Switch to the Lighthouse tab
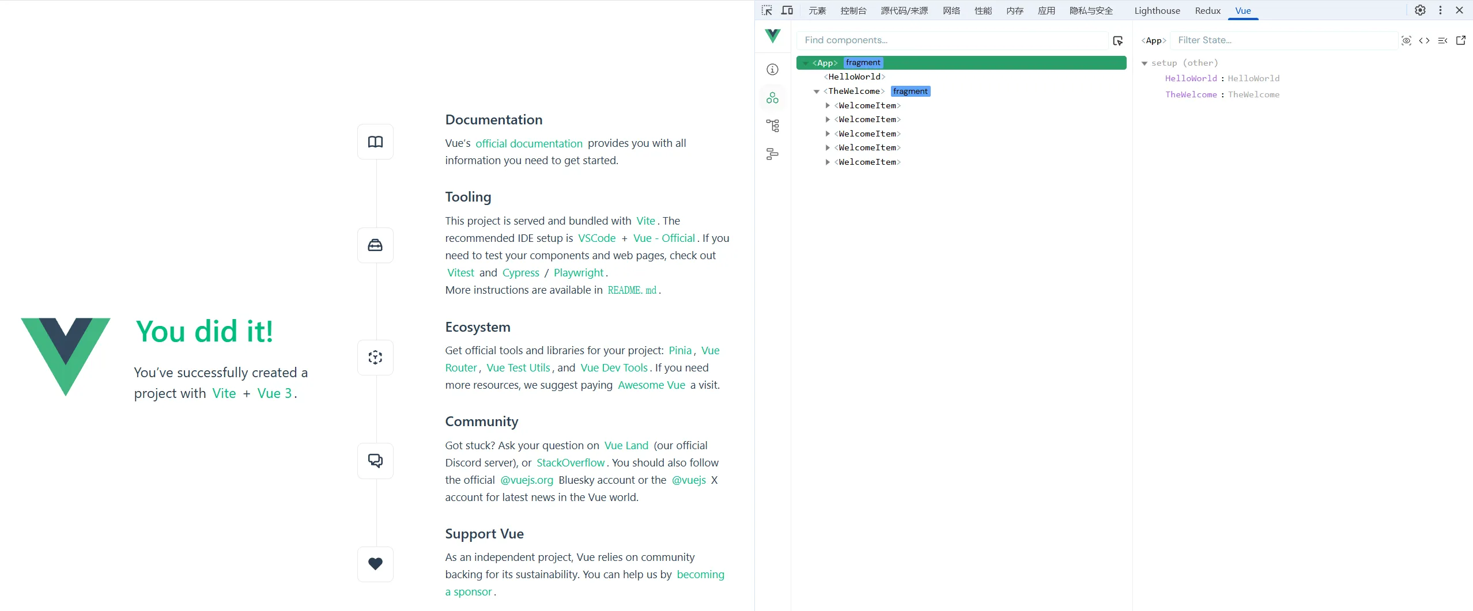The width and height of the screenshot is (1473, 611). (x=1157, y=10)
